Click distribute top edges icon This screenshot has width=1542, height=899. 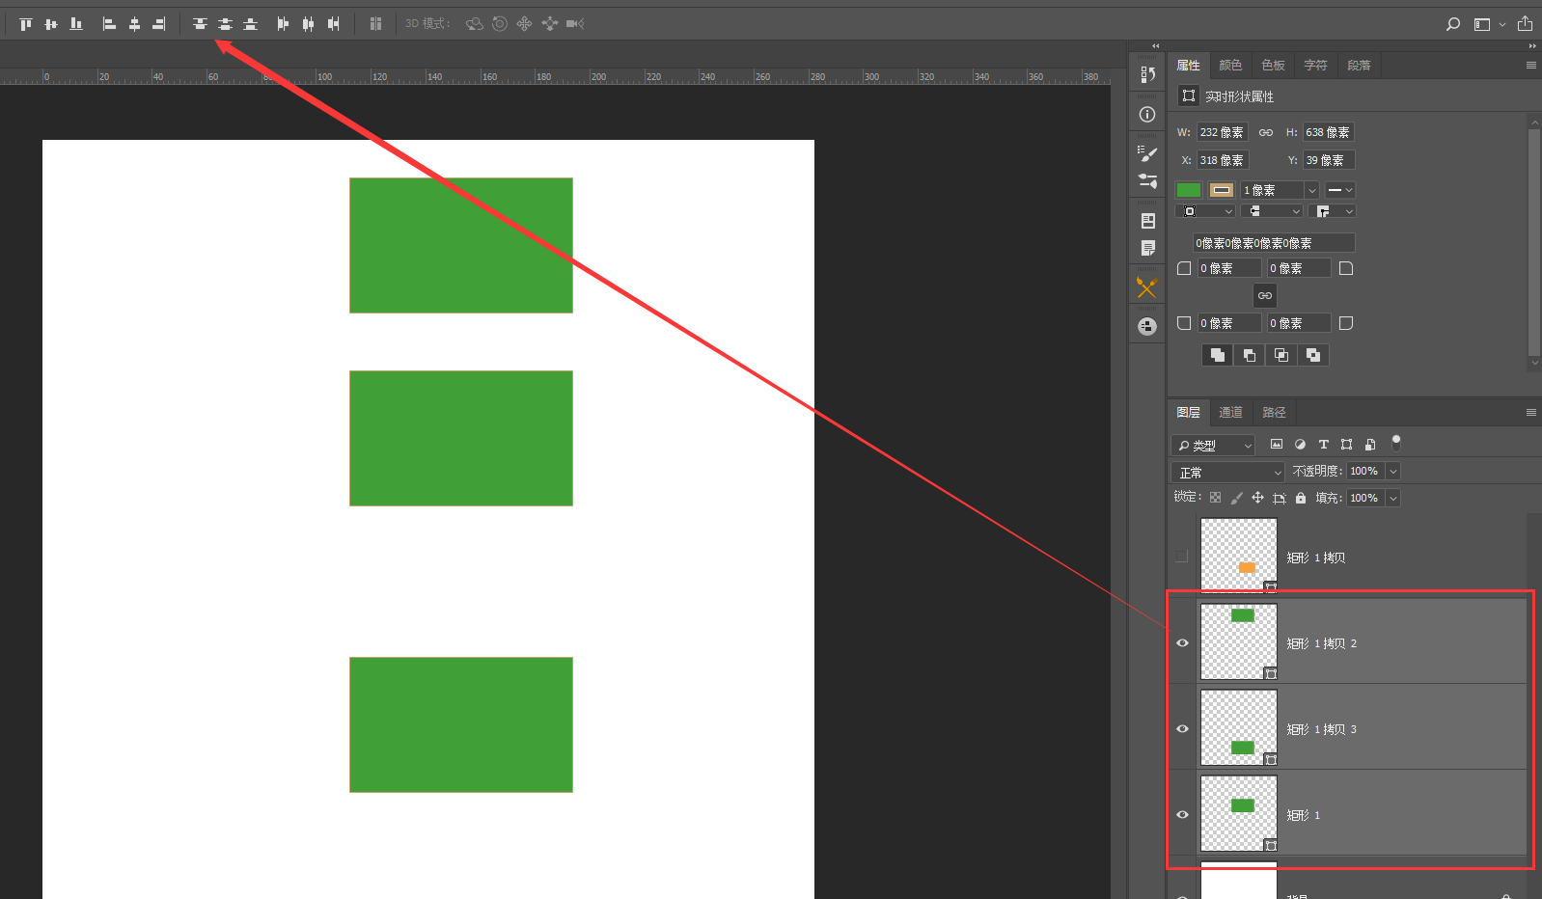click(x=200, y=24)
